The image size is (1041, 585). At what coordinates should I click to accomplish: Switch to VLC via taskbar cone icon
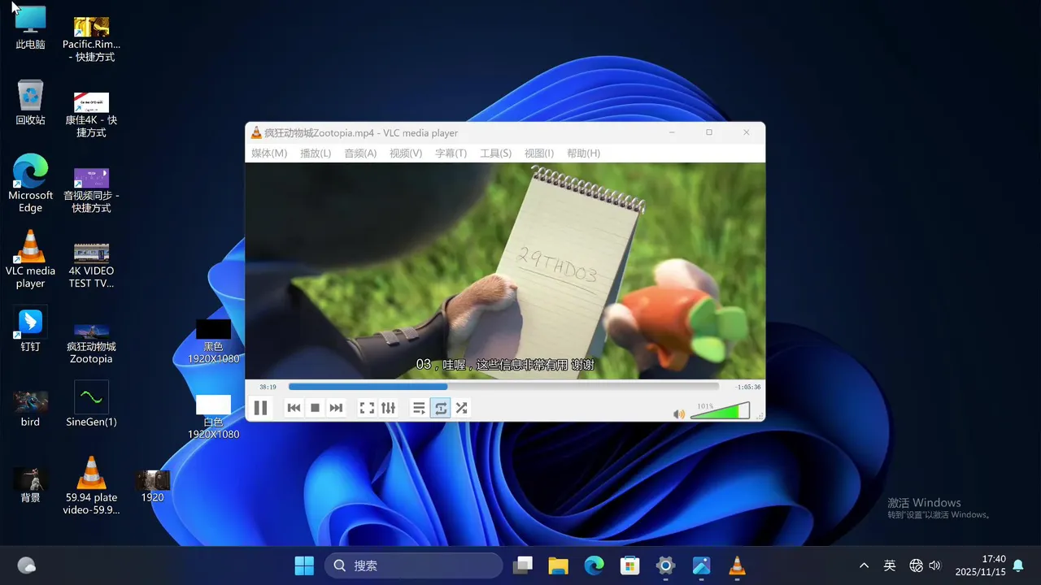[x=737, y=565]
